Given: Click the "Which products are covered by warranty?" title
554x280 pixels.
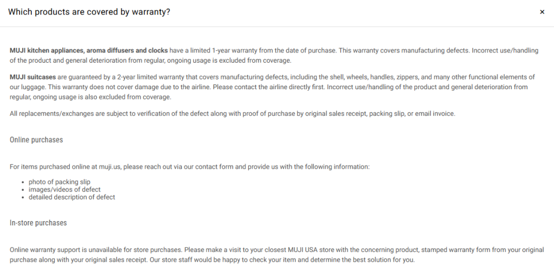Looking at the screenshot, I should (89, 12).
